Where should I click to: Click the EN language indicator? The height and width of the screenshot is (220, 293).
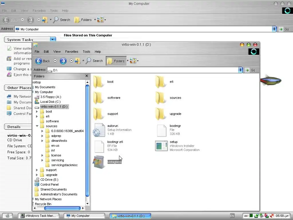[x=232, y=216]
